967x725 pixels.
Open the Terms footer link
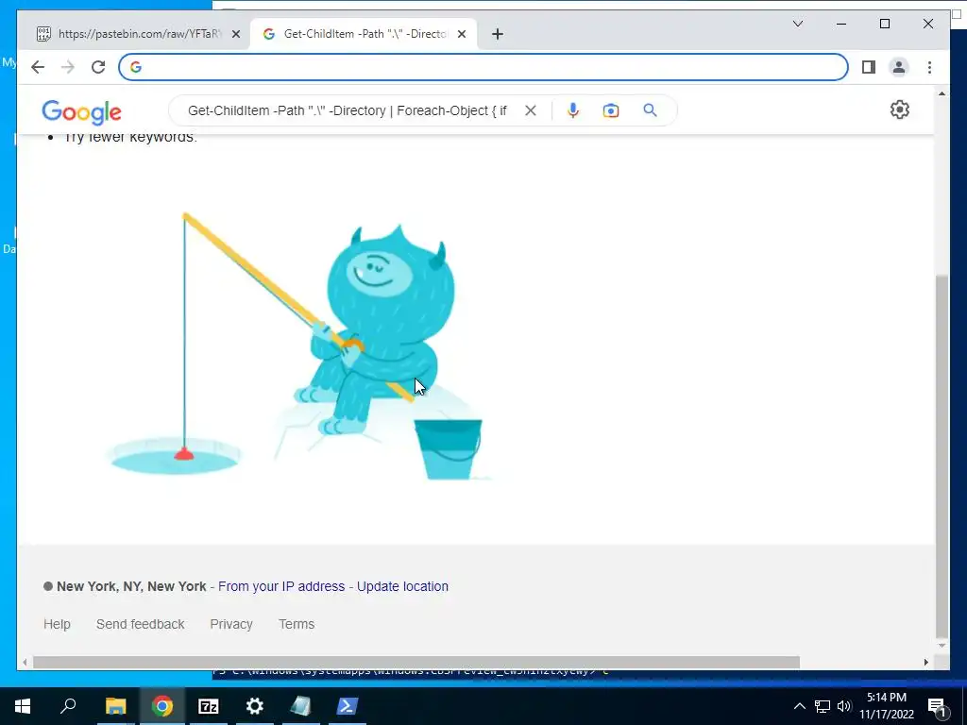[296, 624]
